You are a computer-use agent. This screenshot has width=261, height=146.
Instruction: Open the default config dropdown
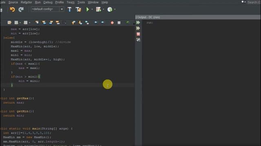[47, 9]
